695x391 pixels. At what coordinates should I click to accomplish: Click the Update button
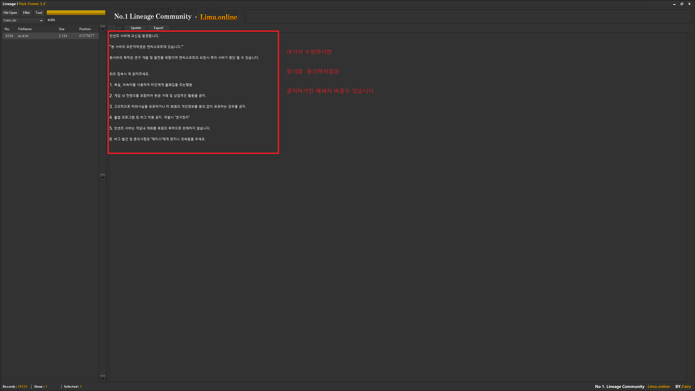(136, 28)
